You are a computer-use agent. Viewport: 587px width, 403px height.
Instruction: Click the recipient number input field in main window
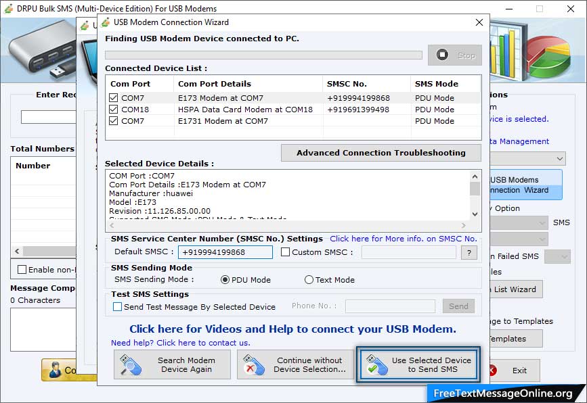click(49, 117)
